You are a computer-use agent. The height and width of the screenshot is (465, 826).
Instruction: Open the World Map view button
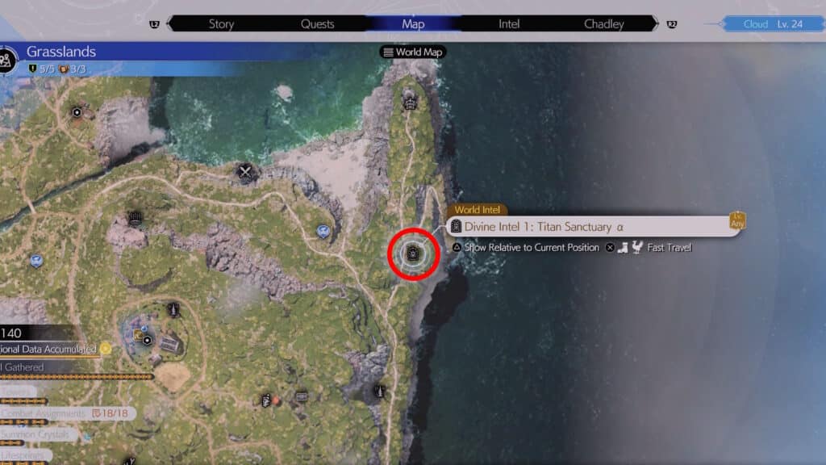[413, 52]
